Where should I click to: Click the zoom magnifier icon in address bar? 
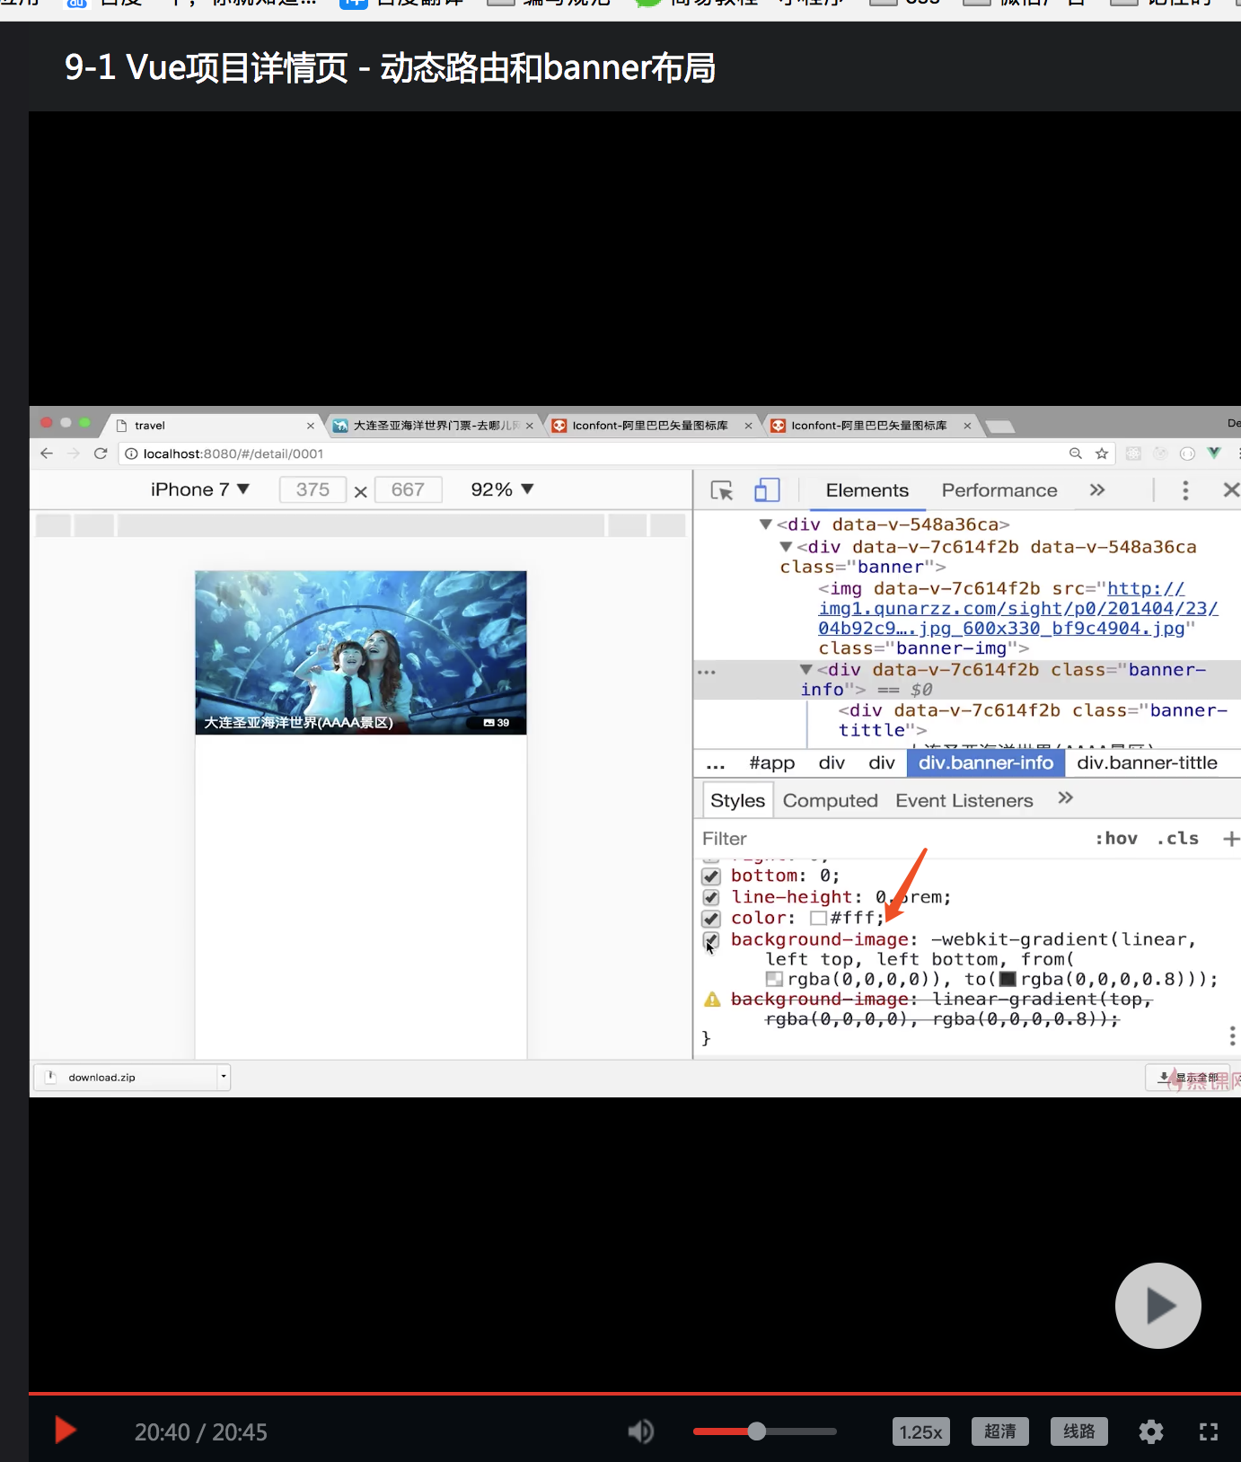tap(1075, 454)
